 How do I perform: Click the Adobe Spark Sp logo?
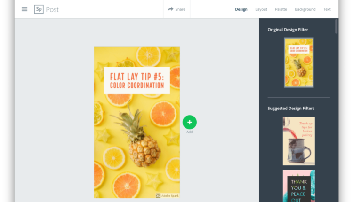39,9
